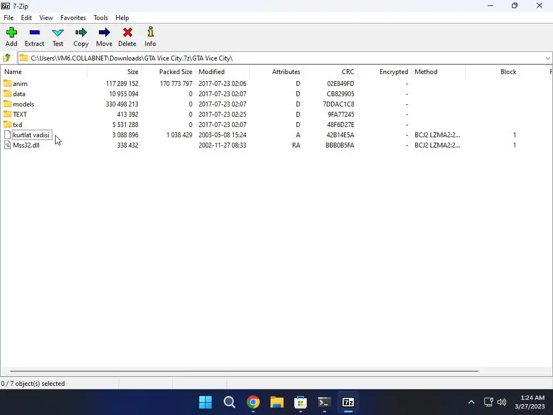Open the Info tool

[150, 37]
